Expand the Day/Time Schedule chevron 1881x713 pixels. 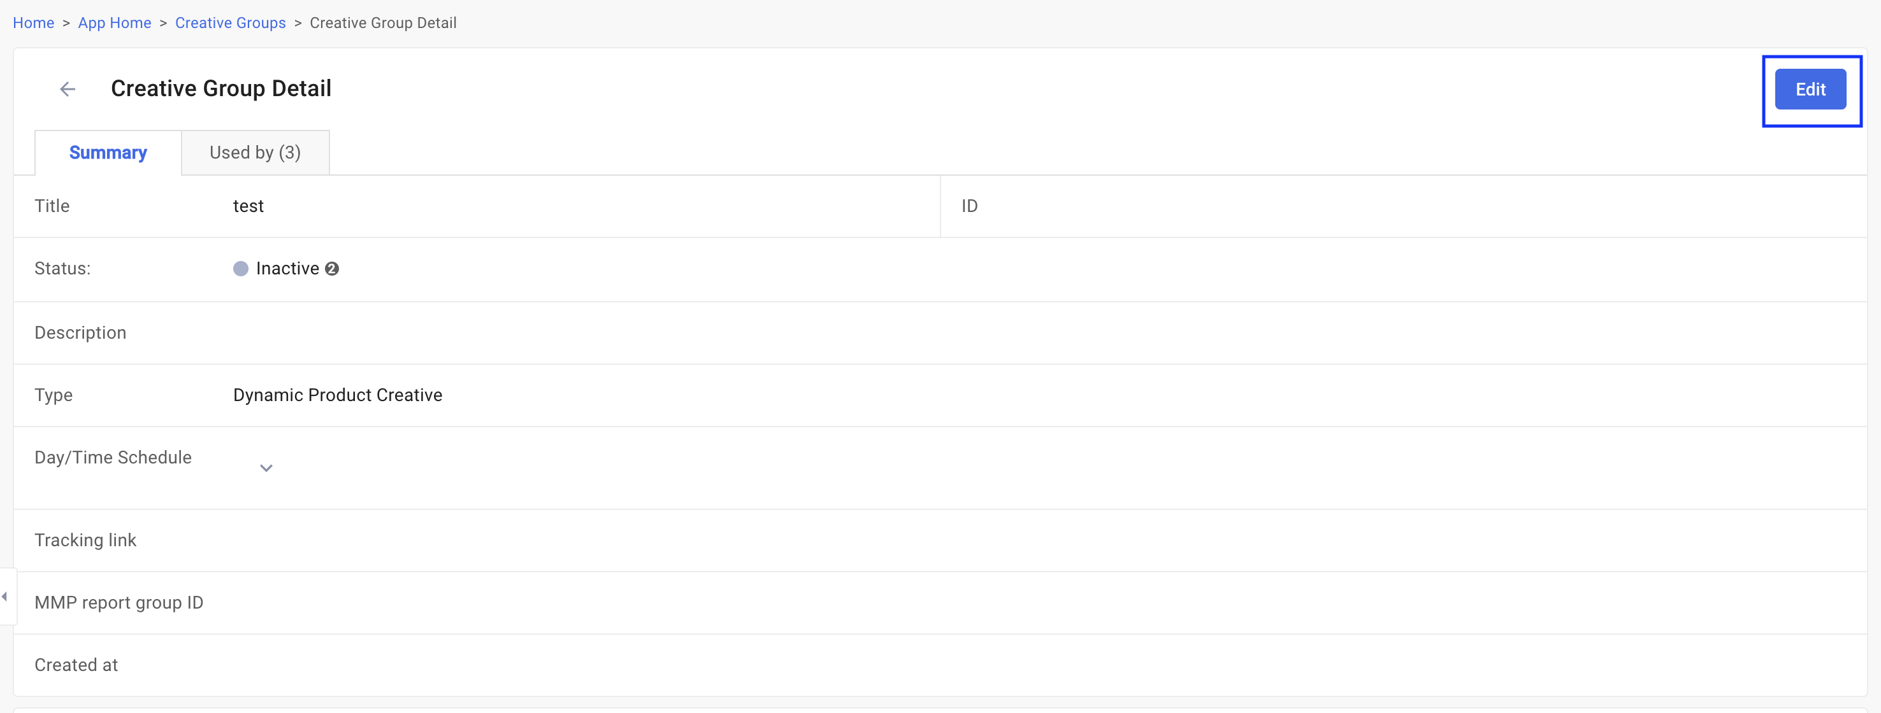point(266,468)
